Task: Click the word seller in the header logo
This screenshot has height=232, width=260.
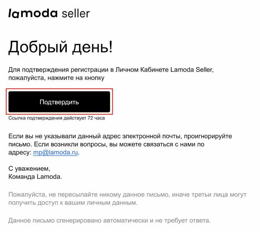Action: [x=76, y=14]
